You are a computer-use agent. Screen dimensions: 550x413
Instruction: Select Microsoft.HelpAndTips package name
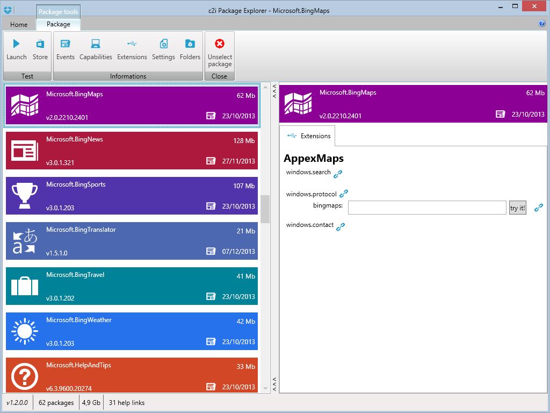click(78, 365)
